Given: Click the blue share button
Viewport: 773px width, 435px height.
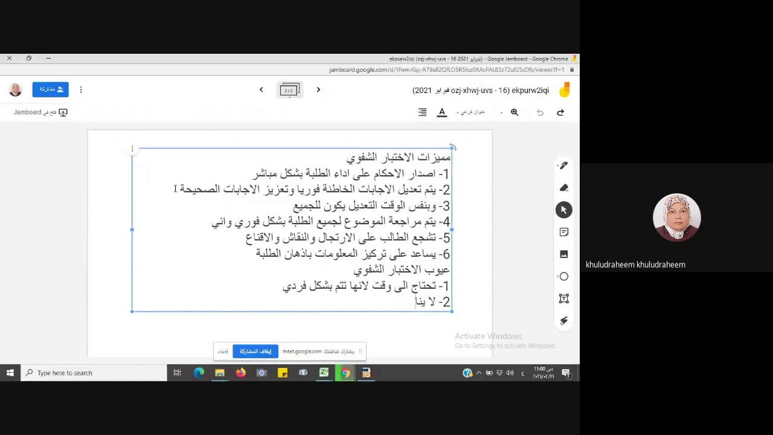Looking at the screenshot, I should pos(51,89).
